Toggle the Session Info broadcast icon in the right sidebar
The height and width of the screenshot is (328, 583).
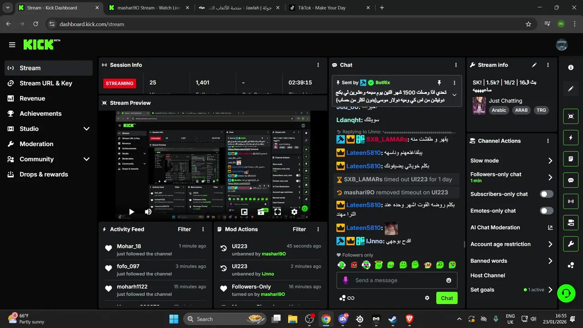[x=571, y=201]
